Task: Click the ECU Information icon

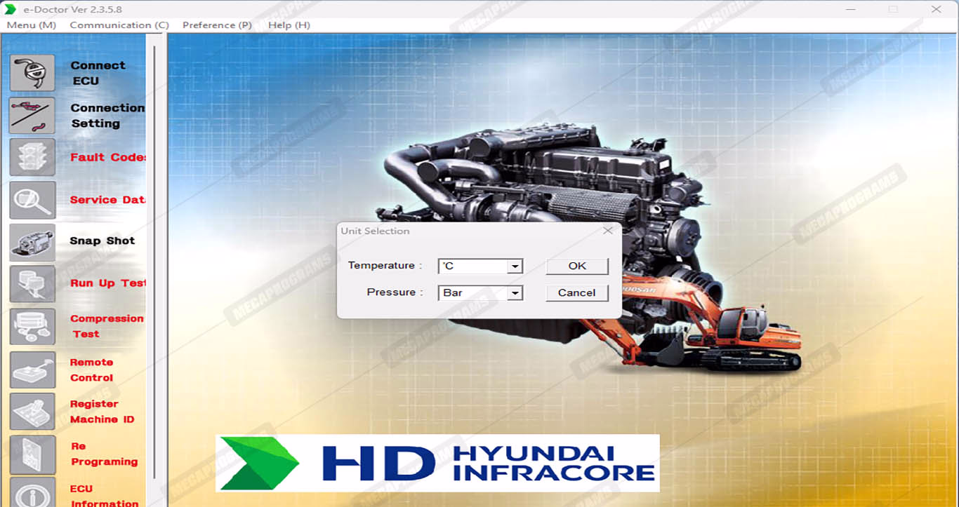Action: (32, 492)
